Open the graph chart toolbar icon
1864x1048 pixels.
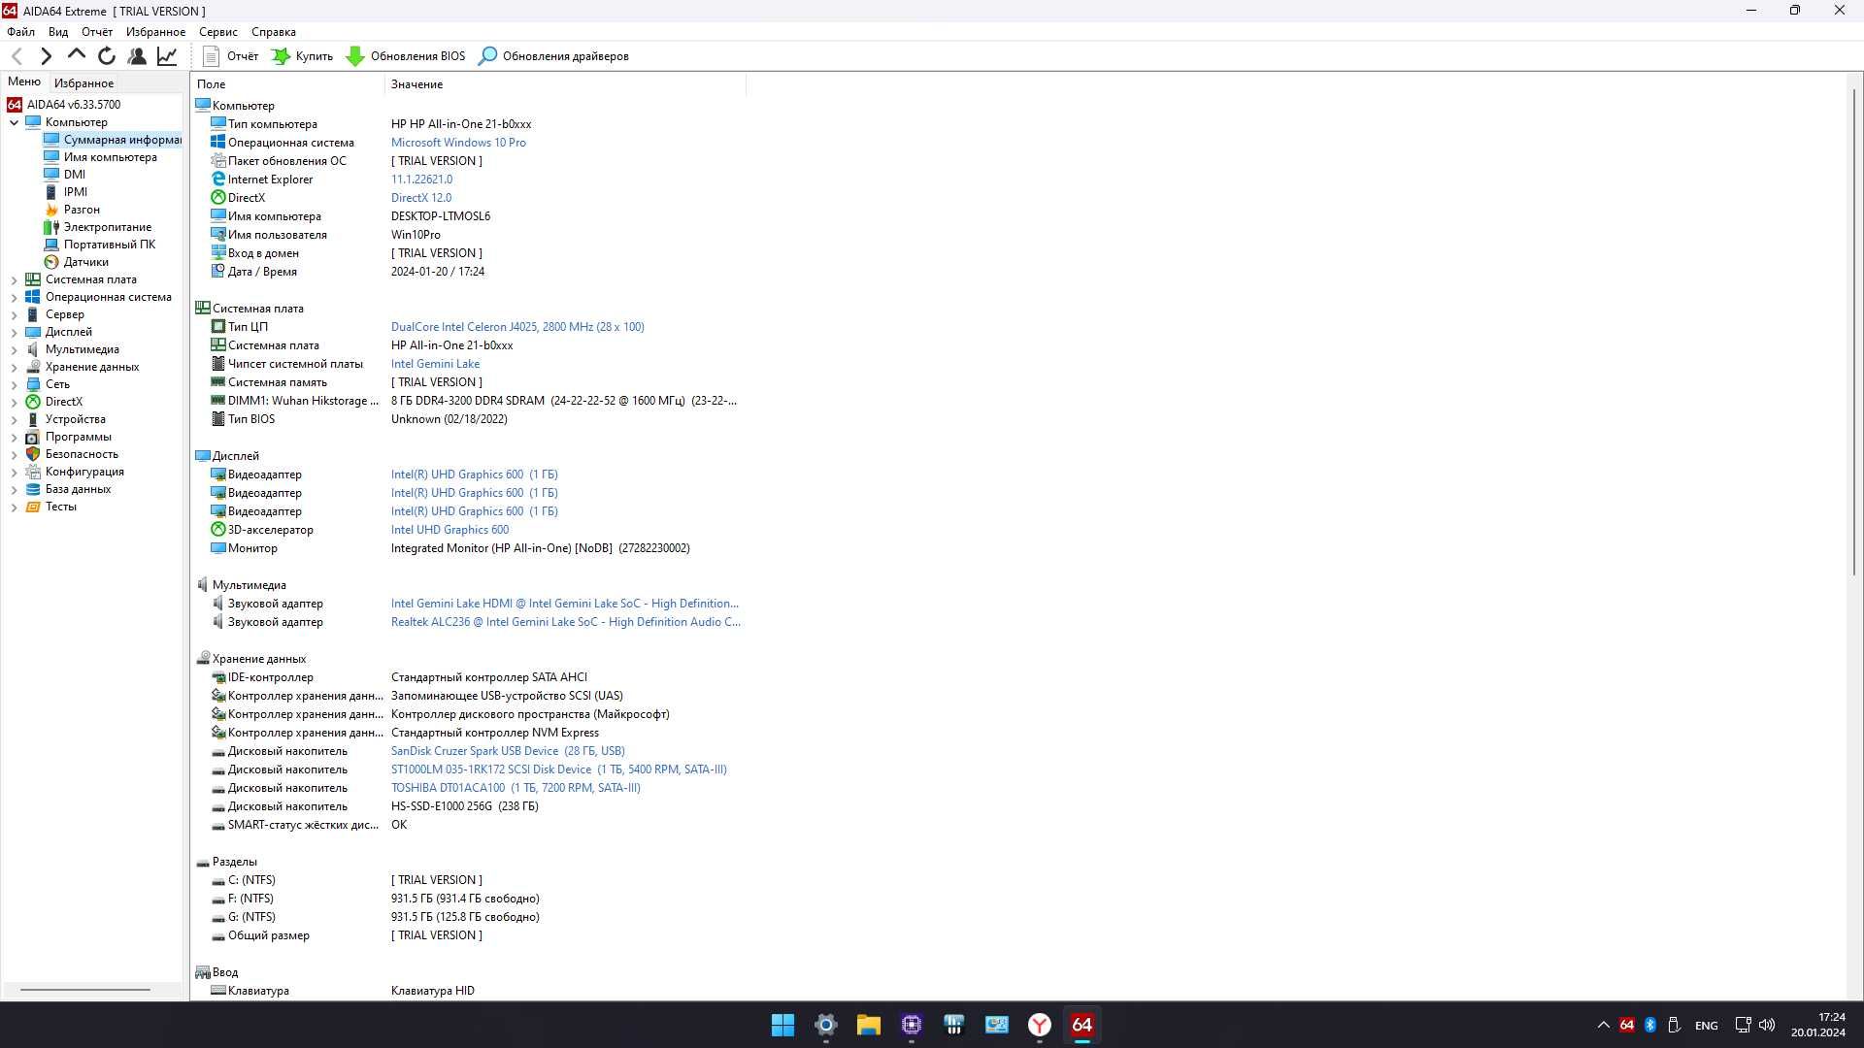167,56
